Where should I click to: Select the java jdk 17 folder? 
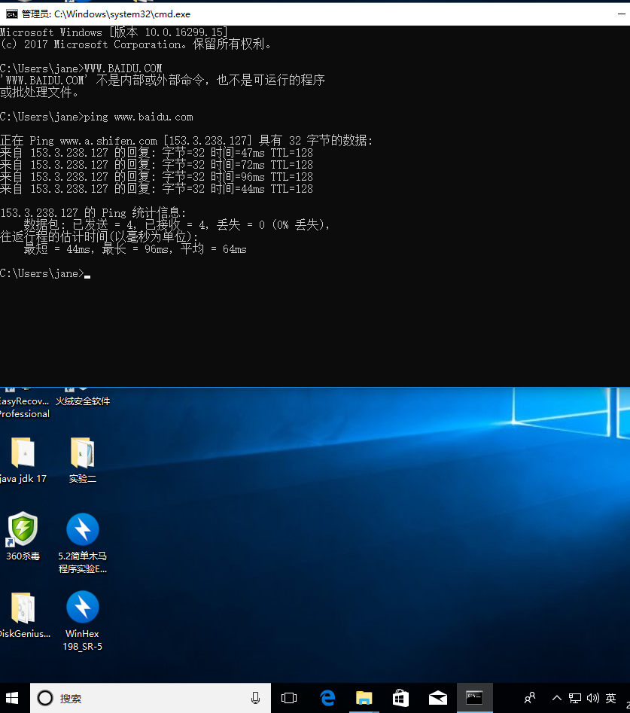tap(23, 453)
